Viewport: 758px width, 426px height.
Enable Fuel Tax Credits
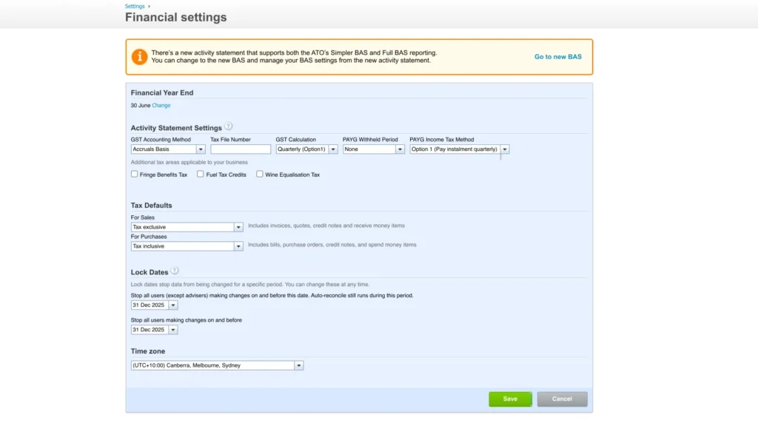201,174
